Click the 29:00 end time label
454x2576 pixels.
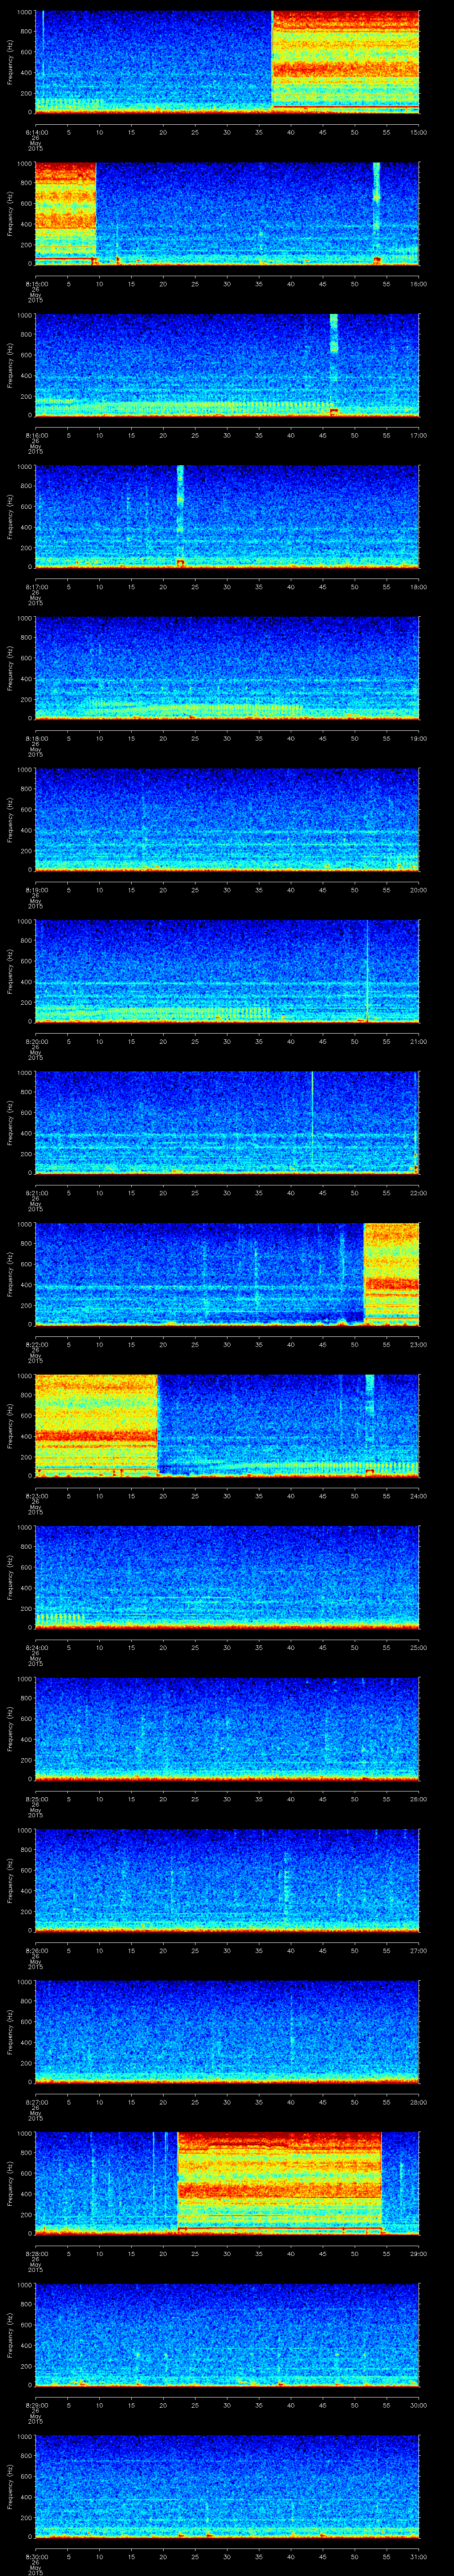click(418, 2255)
